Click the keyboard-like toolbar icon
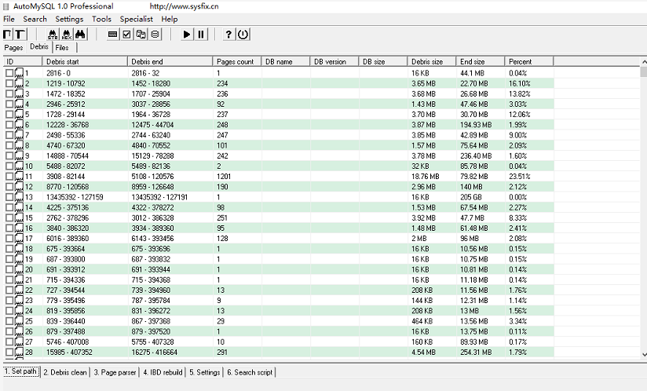The image size is (647, 391). (x=112, y=35)
